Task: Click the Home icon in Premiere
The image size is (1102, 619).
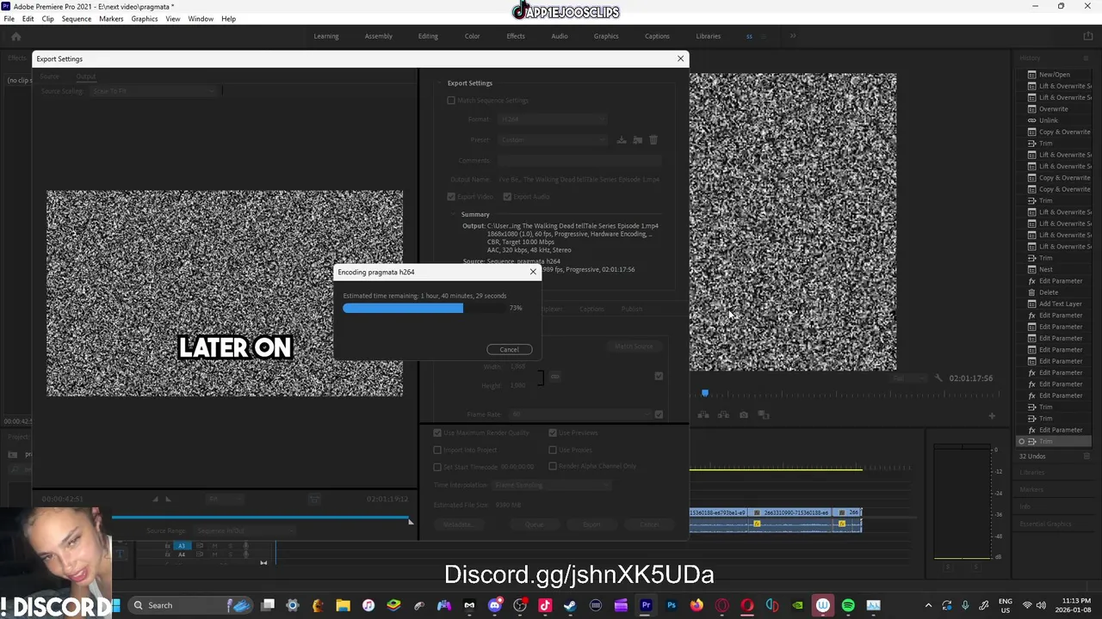Action: [x=15, y=36]
